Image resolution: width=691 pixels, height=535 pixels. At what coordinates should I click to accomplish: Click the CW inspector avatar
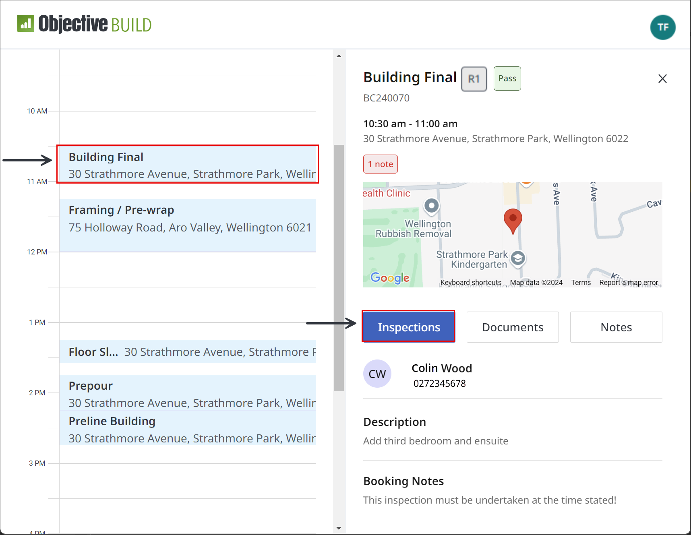pos(377,374)
